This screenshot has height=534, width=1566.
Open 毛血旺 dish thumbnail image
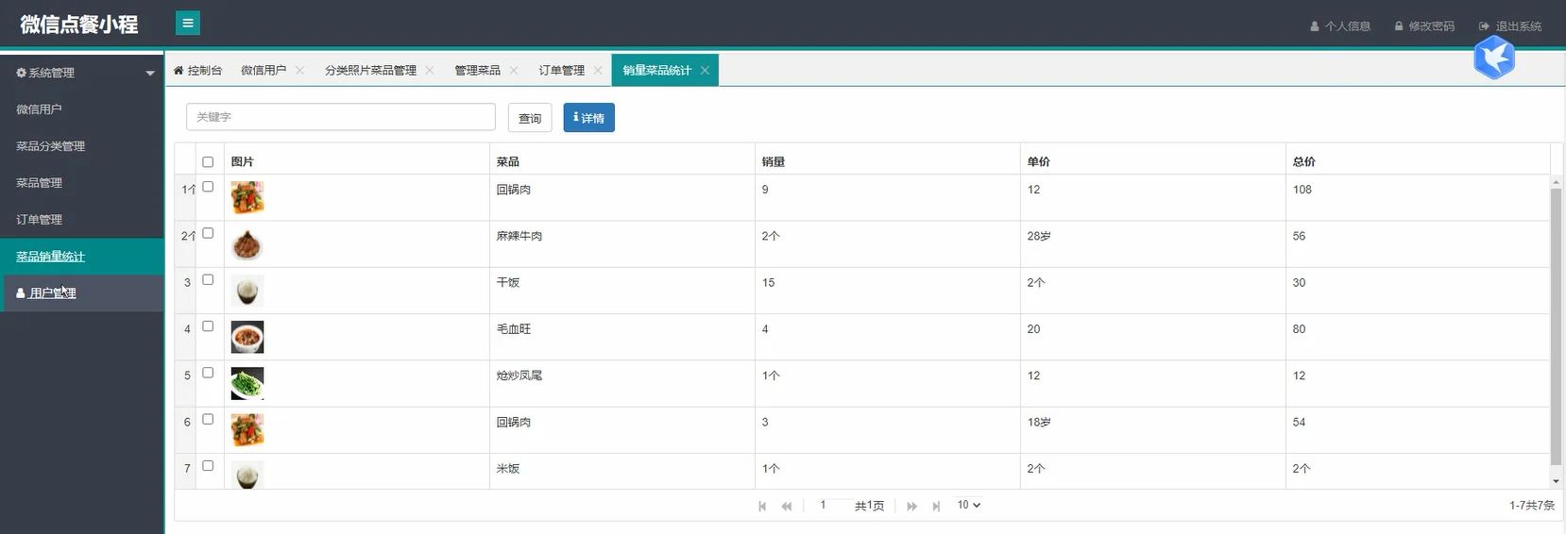click(x=247, y=337)
